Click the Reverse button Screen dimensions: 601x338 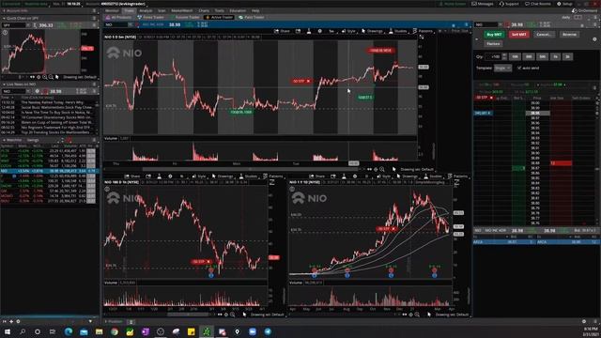569,35
